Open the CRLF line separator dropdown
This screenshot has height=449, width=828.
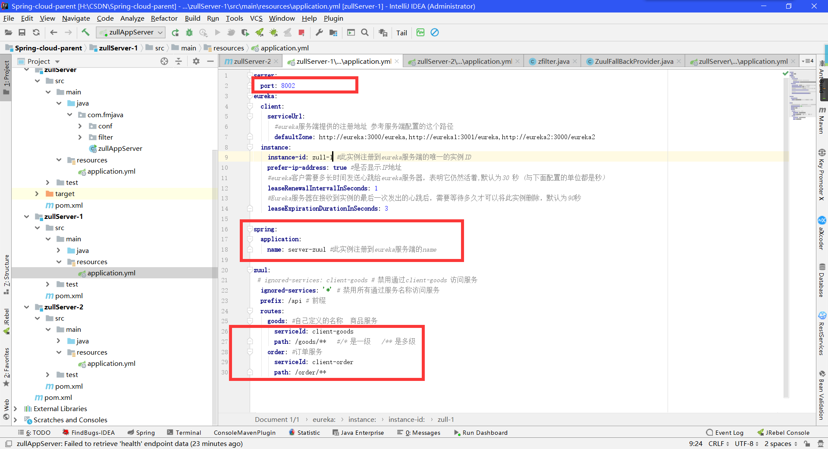pyautogui.click(x=718, y=443)
